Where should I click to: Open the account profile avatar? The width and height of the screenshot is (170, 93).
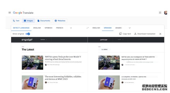[x=166, y=13]
